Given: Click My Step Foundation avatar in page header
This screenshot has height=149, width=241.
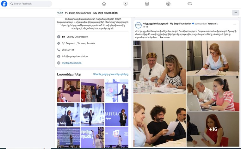Looking at the screenshot, I should point(60,13).
